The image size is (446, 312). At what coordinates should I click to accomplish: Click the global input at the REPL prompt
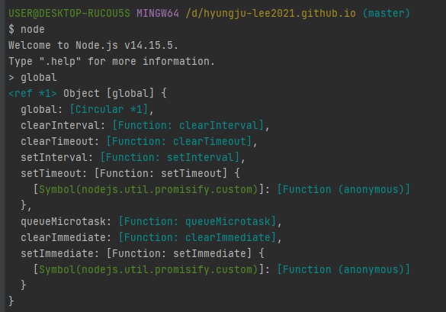[39, 78]
